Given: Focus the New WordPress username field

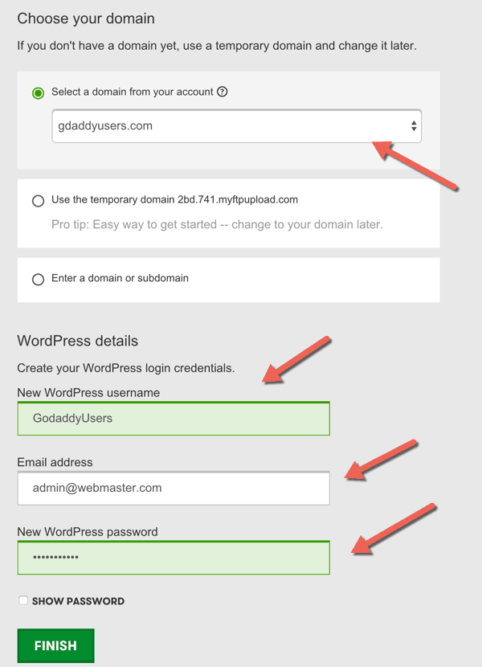Looking at the screenshot, I should point(174,419).
